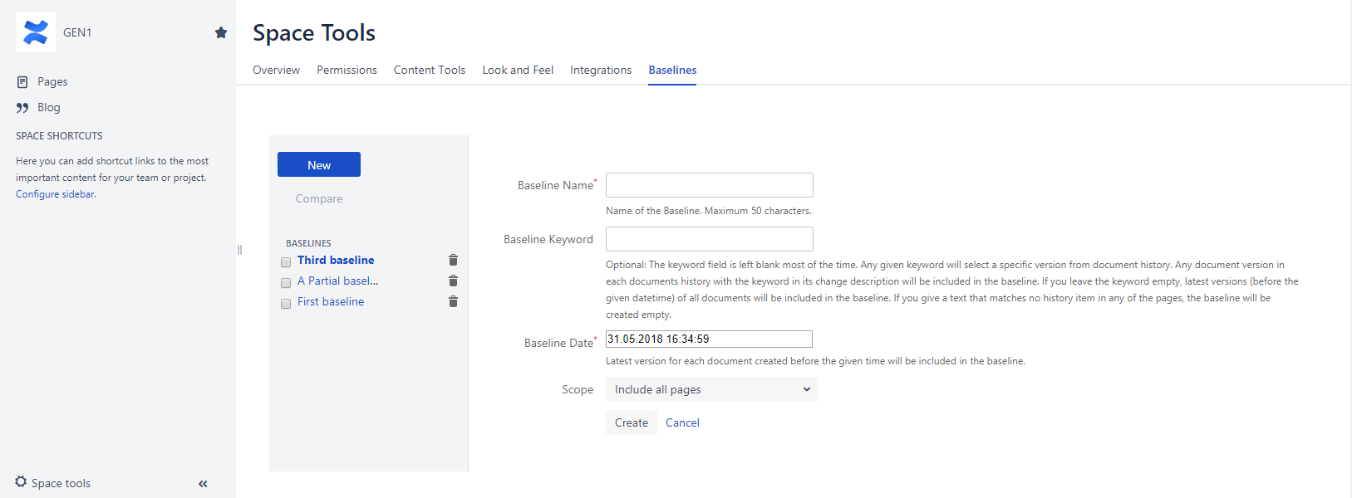The width and height of the screenshot is (1352, 498).
Task: Delete the Third baseline using trash icon
Action: pos(453,260)
